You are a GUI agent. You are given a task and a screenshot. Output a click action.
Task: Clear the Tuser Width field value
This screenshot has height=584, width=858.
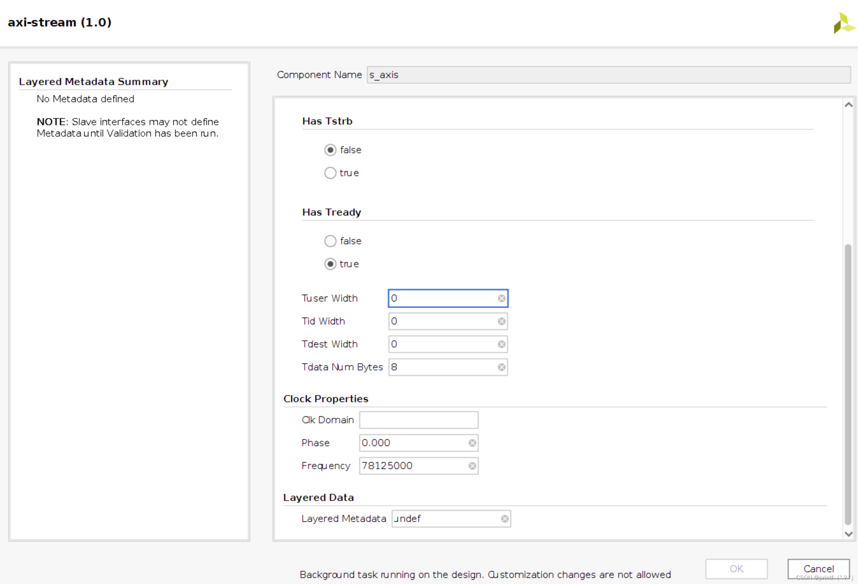coord(501,298)
